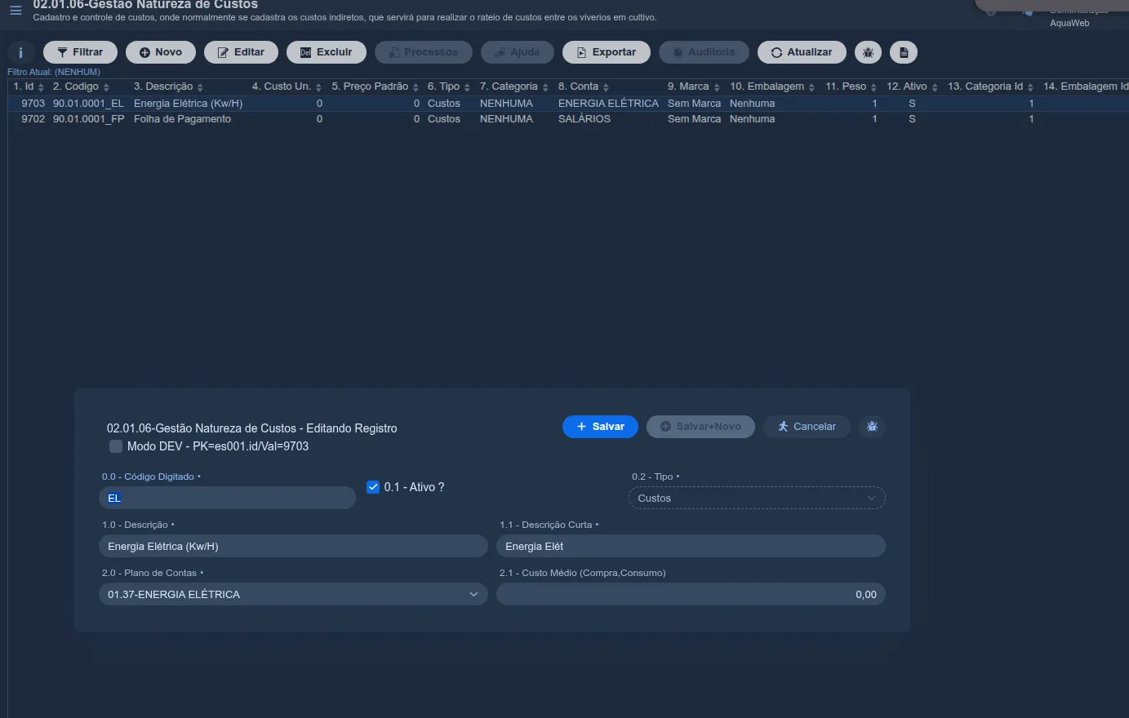This screenshot has width=1129, height=718.
Task: Click the Descrição Curta input field
Action: (x=691, y=546)
